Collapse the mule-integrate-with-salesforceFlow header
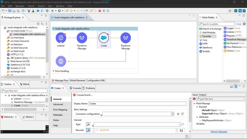Viewport: 247px width, 139px height. click(x=54, y=29)
